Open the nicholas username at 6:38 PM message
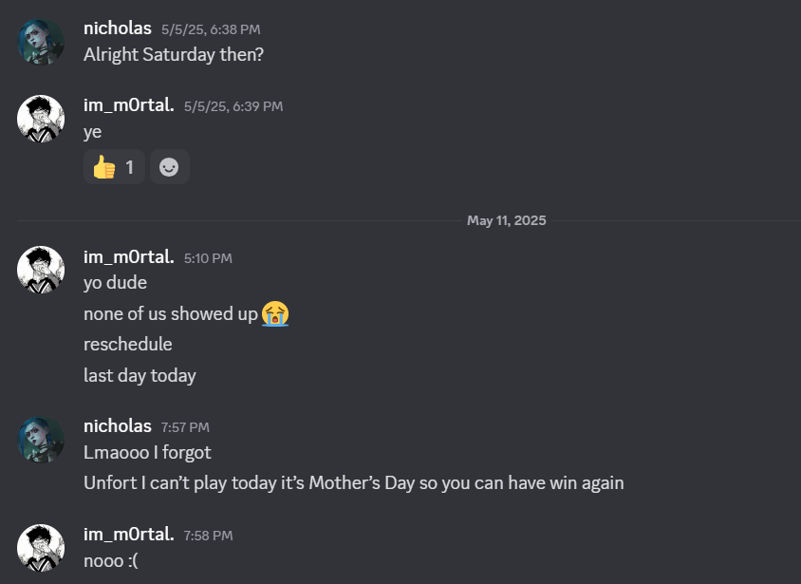 coord(118,28)
